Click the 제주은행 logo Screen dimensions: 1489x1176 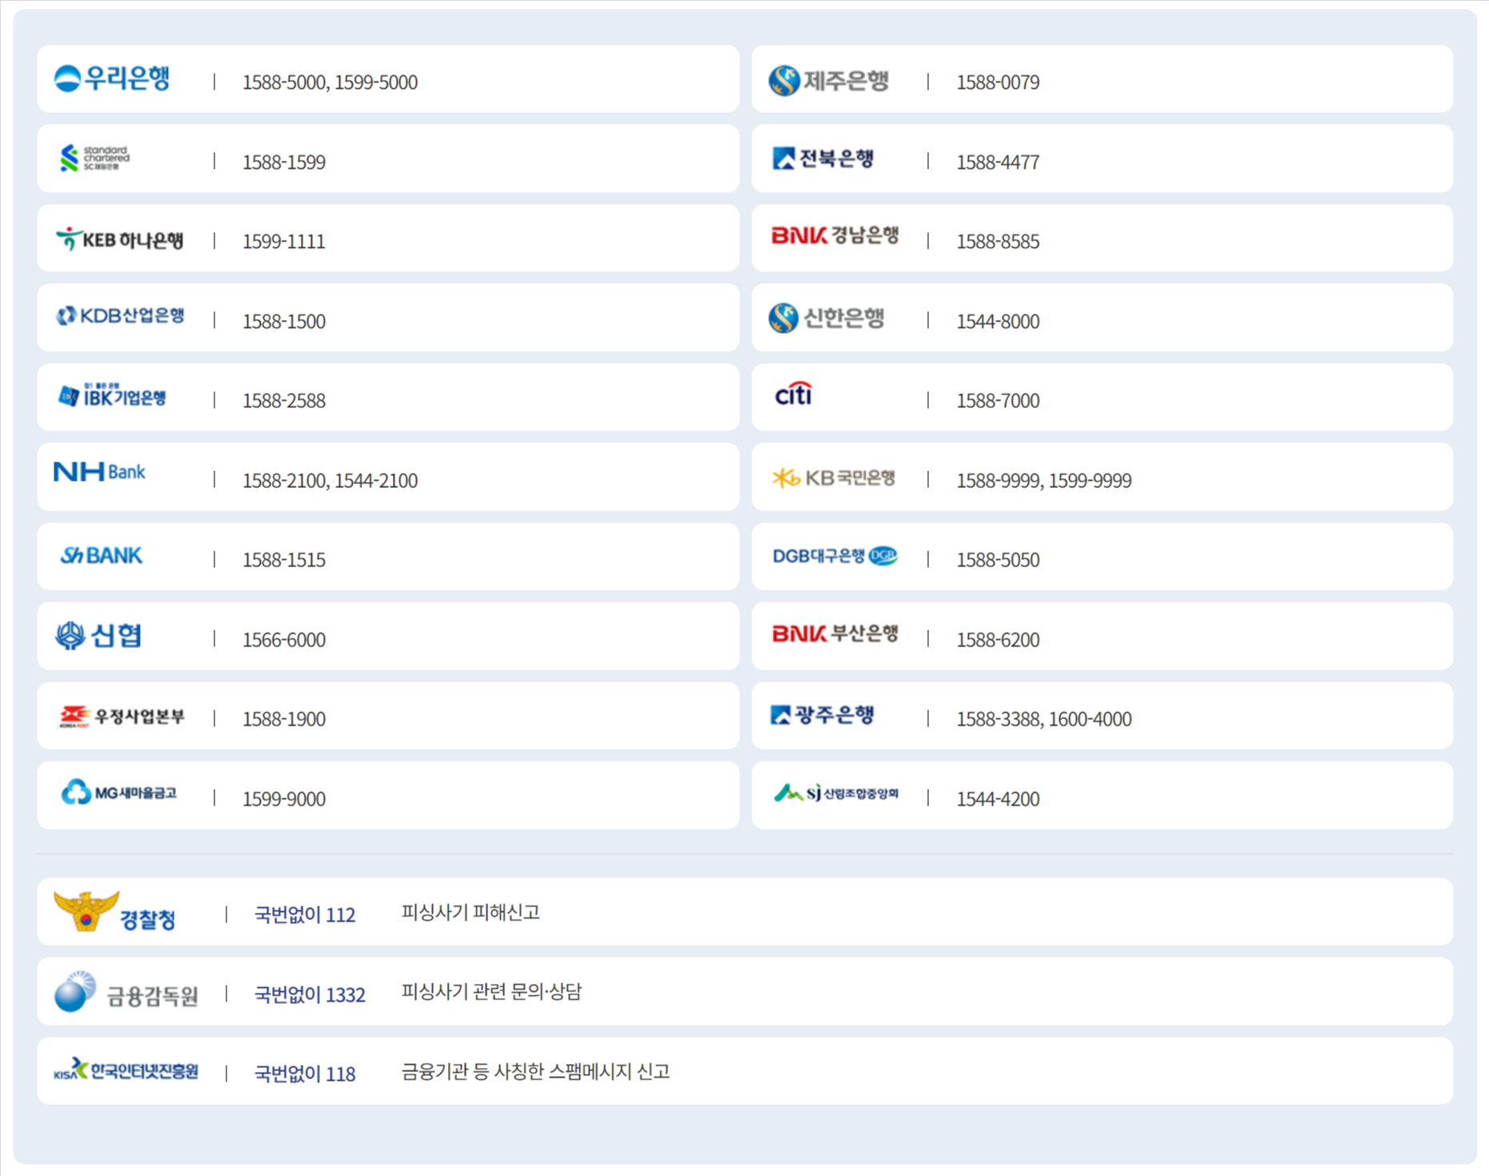click(x=828, y=81)
